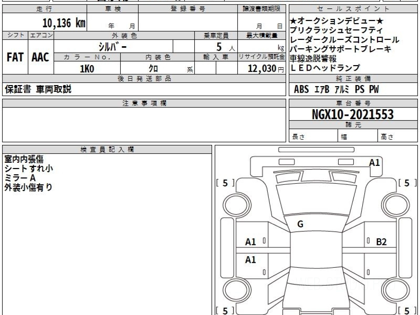Click the レーダークルーズコントロール sales point
Viewport: 420px width, 315px height.
[x=345, y=40]
